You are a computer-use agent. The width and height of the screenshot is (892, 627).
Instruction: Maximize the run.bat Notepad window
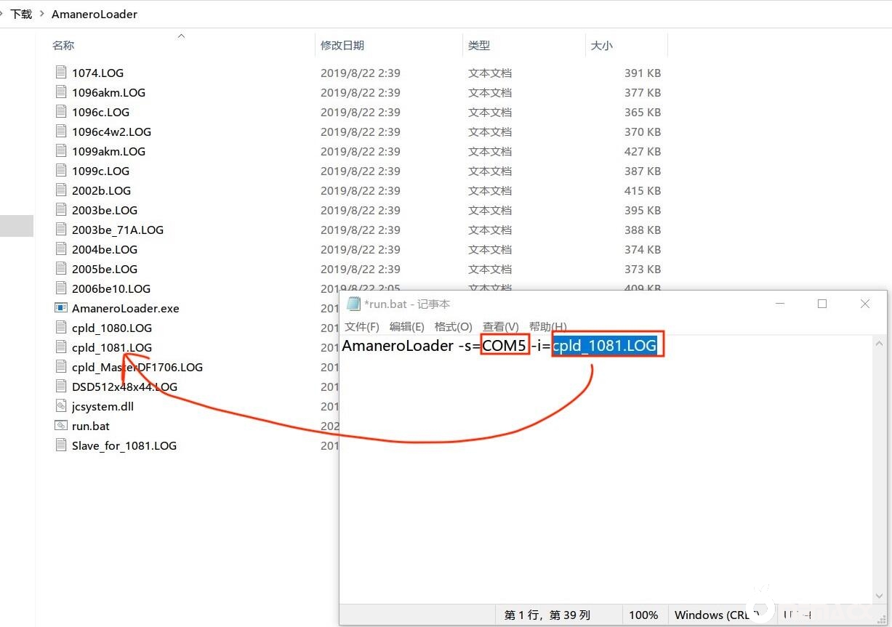click(822, 304)
